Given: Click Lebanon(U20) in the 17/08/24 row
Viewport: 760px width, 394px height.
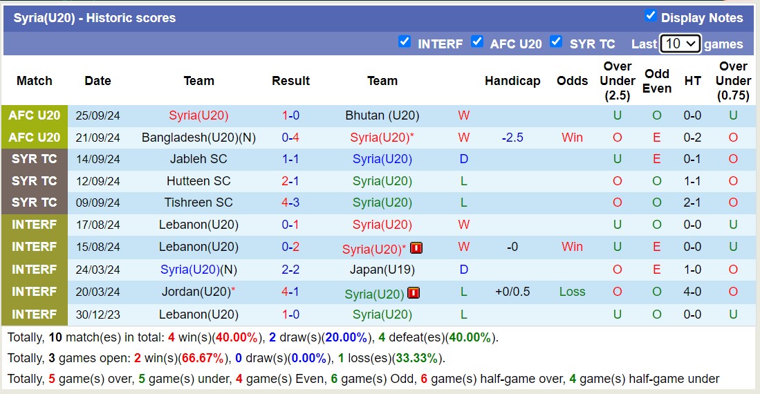Looking at the screenshot, I should [x=198, y=225].
